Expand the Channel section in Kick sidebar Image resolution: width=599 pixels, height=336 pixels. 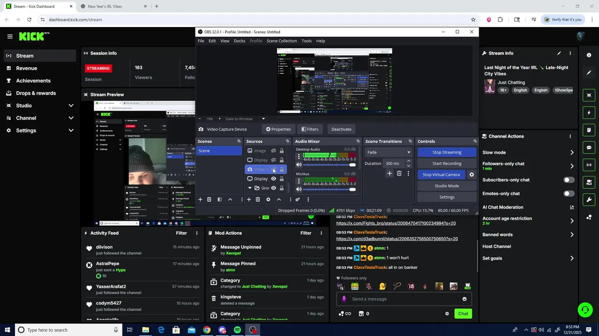tap(71, 118)
